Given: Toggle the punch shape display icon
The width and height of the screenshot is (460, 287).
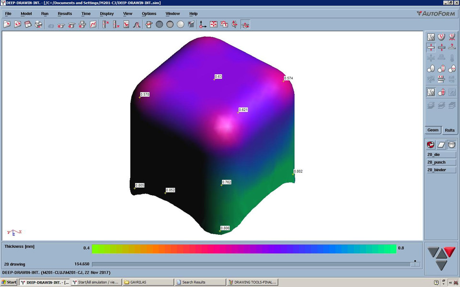Looking at the screenshot, I should click(442, 144).
